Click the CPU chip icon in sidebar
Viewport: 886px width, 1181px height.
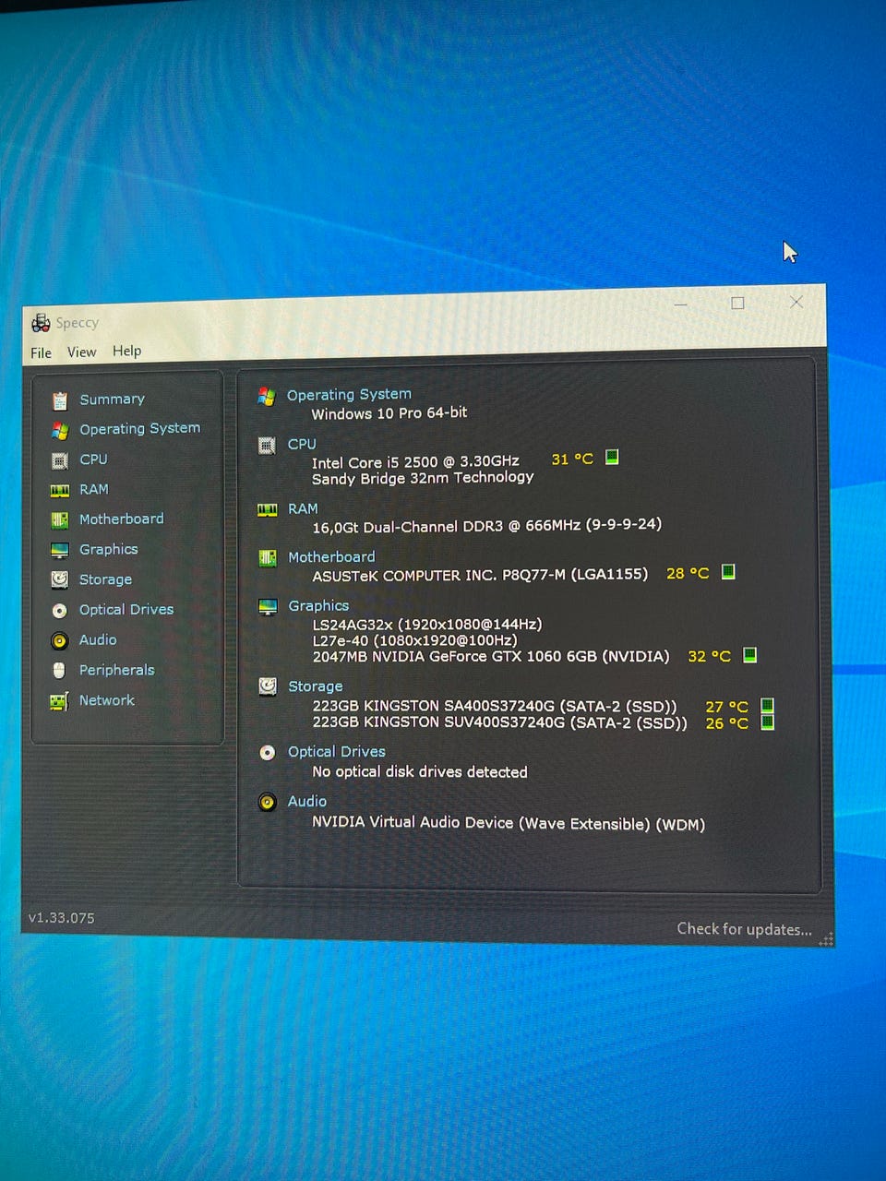(60, 460)
